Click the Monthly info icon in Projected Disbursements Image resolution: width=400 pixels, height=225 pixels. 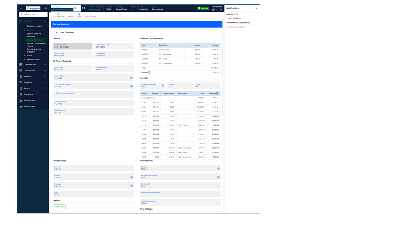pos(149,72)
